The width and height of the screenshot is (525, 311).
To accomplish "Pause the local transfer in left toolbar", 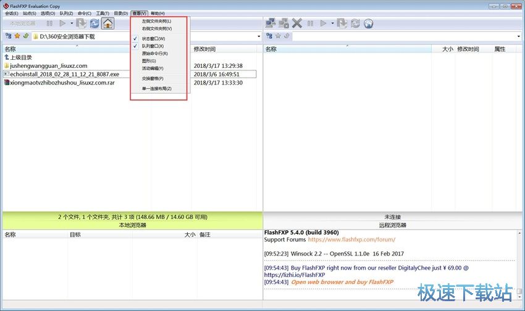I will coord(49,23).
